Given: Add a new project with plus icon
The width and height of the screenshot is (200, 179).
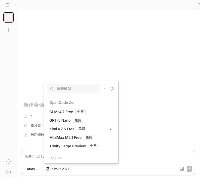Looking at the screenshot, I should pos(9,30).
